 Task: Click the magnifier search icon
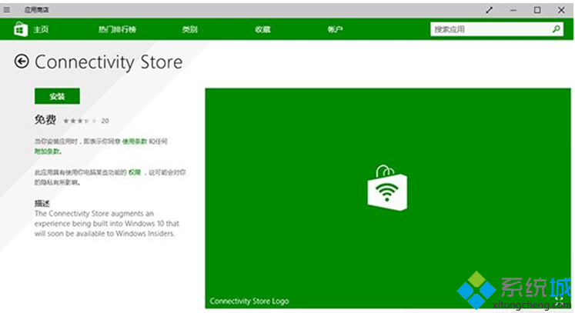point(557,29)
